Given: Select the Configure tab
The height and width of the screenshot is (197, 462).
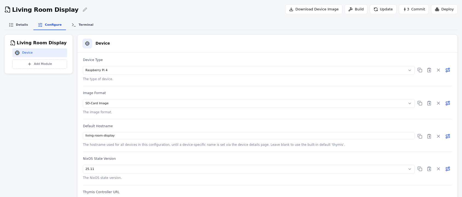Looking at the screenshot, I should (x=50, y=25).
